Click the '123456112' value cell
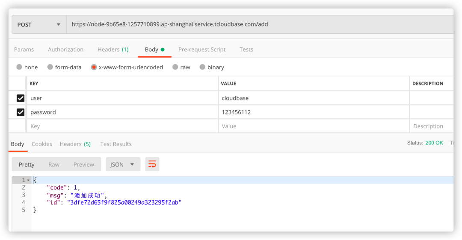This screenshot has width=462, height=240. coord(314,112)
